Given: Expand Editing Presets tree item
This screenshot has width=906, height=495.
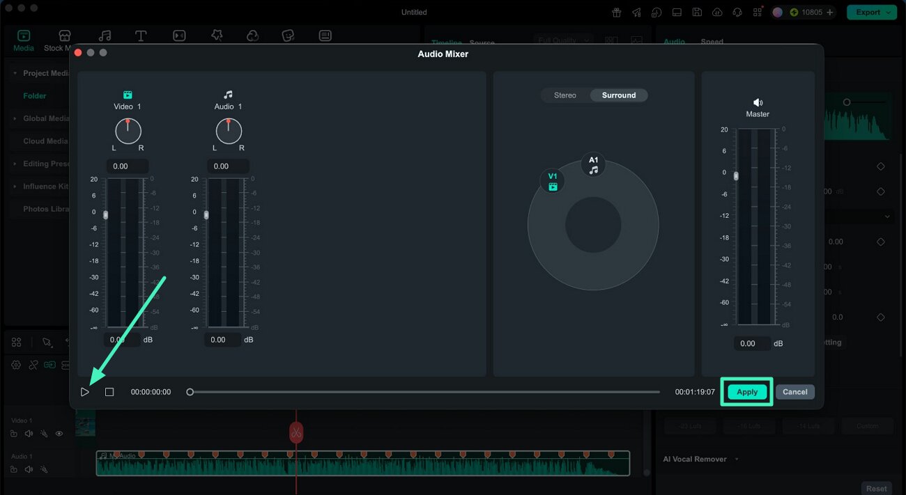Looking at the screenshot, I should [x=15, y=164].
